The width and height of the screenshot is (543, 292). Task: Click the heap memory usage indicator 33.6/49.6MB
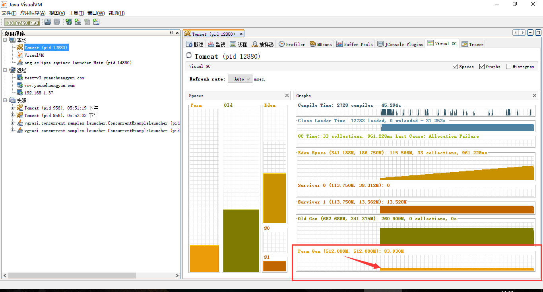[22, 23]
